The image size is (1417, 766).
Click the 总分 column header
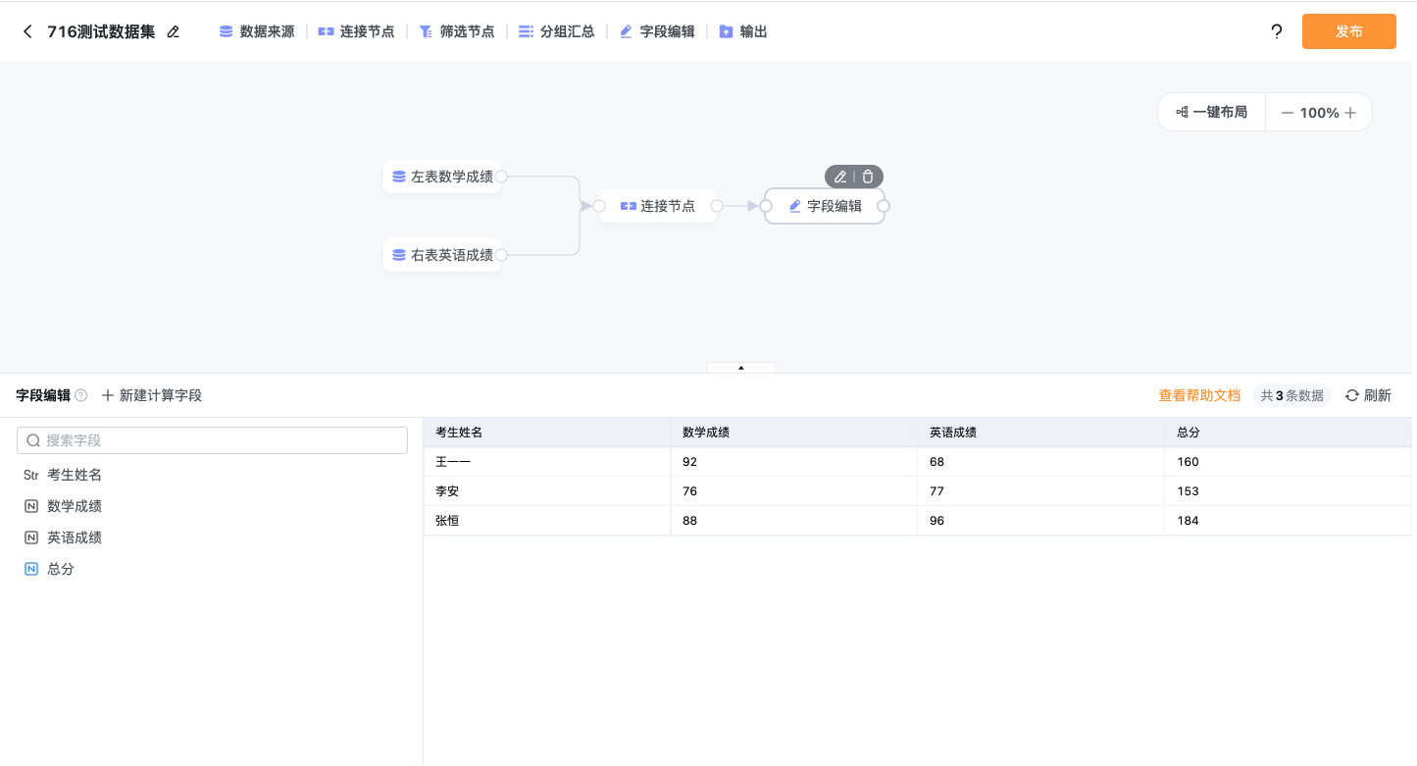pyautogui.click(x=1289, y=433)
